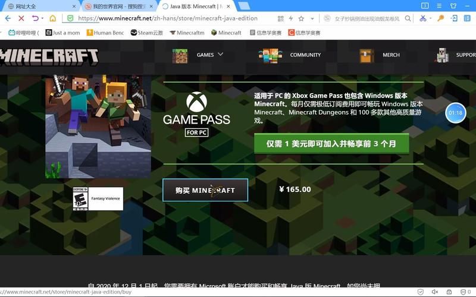Click the title bar sidebar panel icon

(x=425, y=6)
